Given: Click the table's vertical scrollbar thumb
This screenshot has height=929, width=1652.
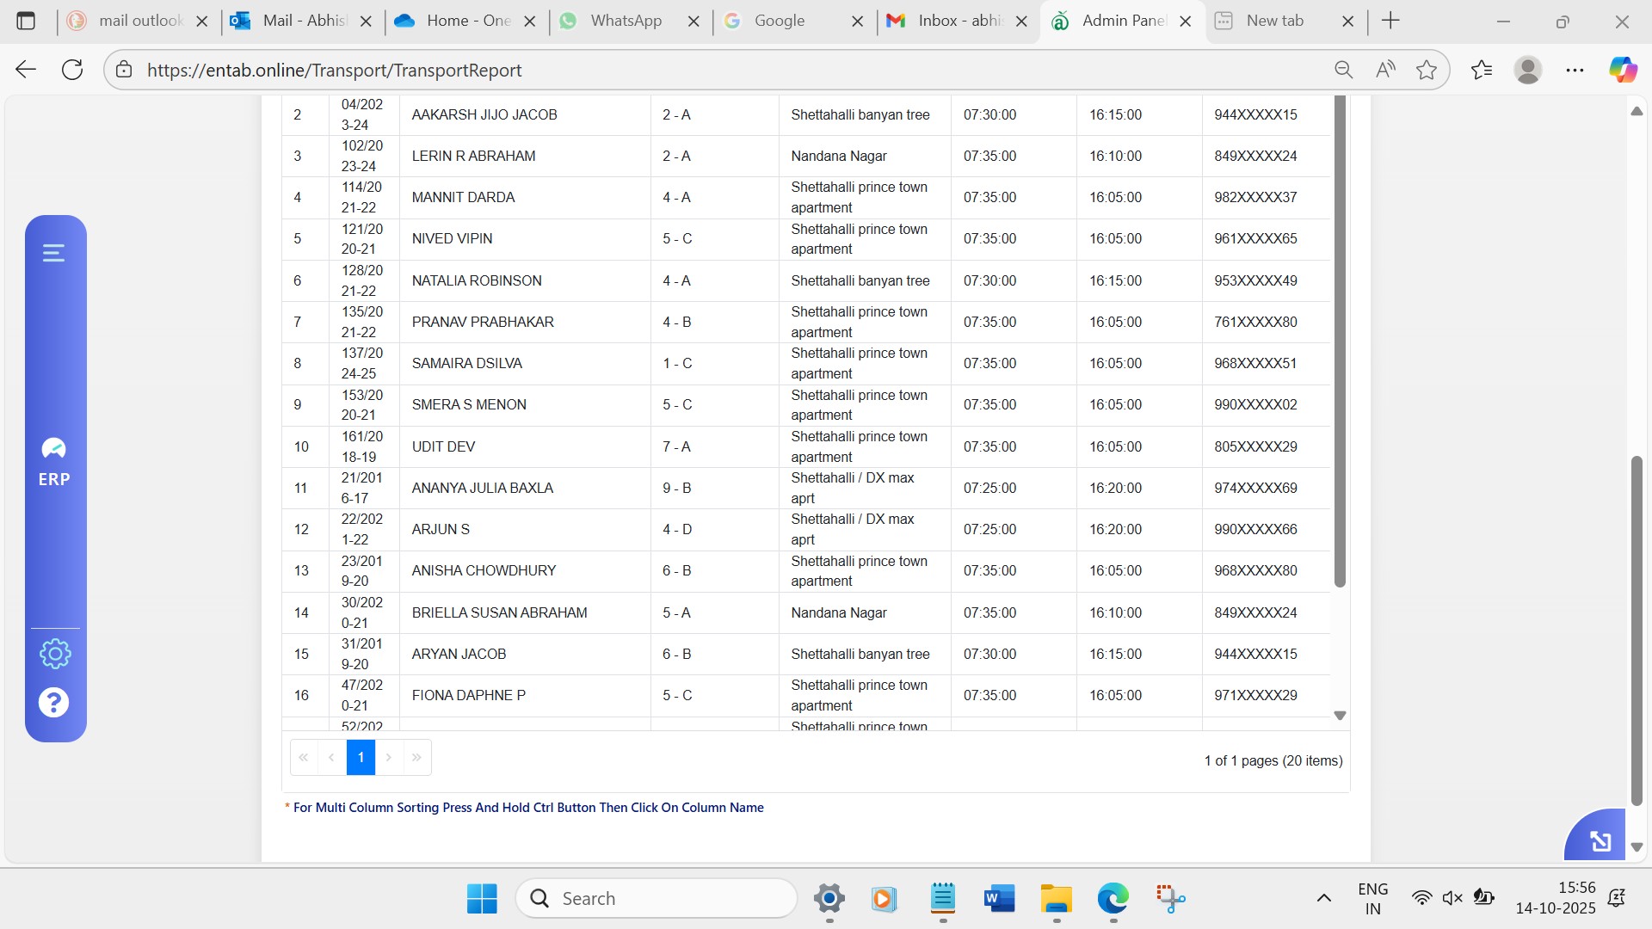Looking at the screenshot, I should (1340, 344).
